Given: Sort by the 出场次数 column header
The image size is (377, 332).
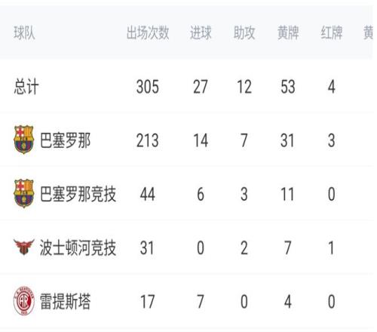Looking at the screenshot, I should [x=148, y=32].
